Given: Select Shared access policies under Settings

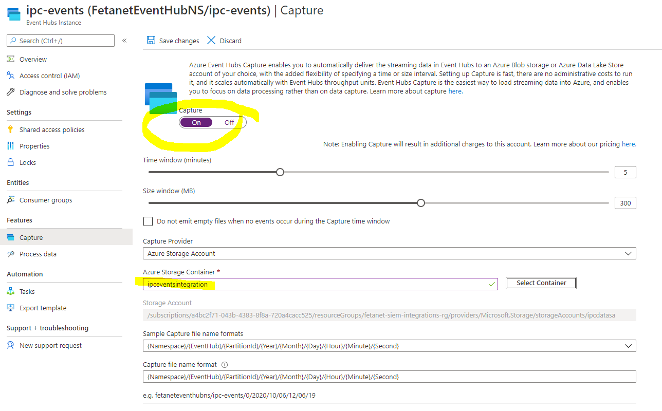Looking at the screenshot, I should pos(51,129).
